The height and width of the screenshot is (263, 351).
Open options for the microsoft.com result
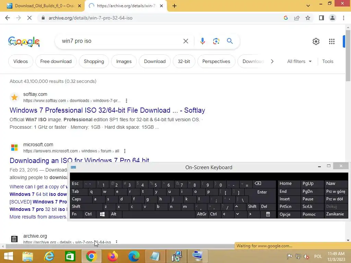pos(125,151)
